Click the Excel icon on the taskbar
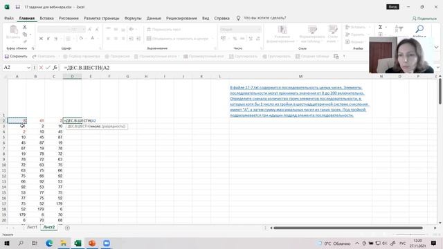 78,243
